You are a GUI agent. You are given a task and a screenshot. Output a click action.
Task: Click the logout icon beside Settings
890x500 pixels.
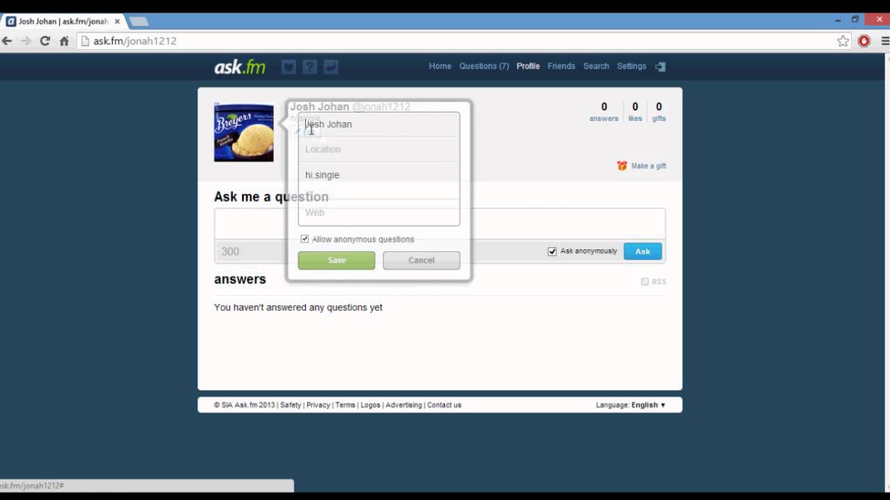click(661, 67)
